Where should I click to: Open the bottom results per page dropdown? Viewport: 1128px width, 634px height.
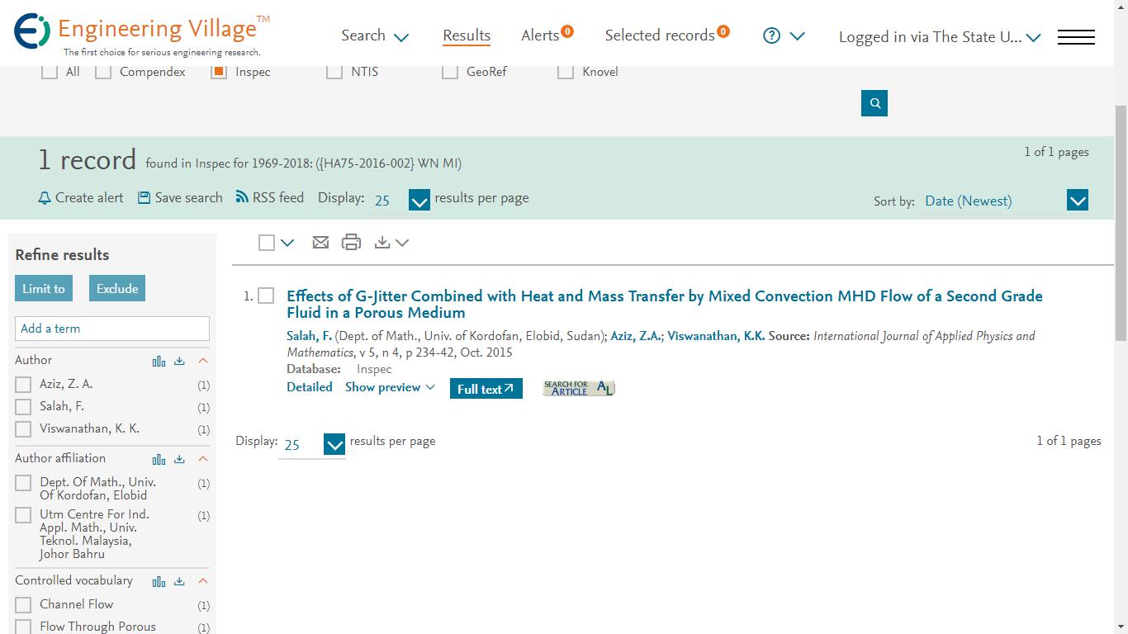(x=334, y=445)
